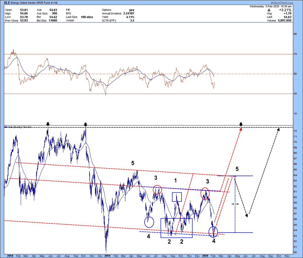
Task: Select the Chg value +1.70
Action: point(287,14)
